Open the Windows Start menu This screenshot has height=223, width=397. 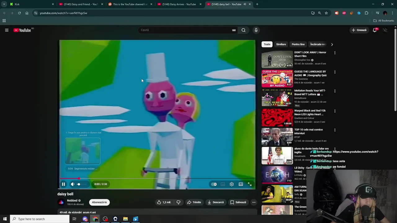click(5, 219)
